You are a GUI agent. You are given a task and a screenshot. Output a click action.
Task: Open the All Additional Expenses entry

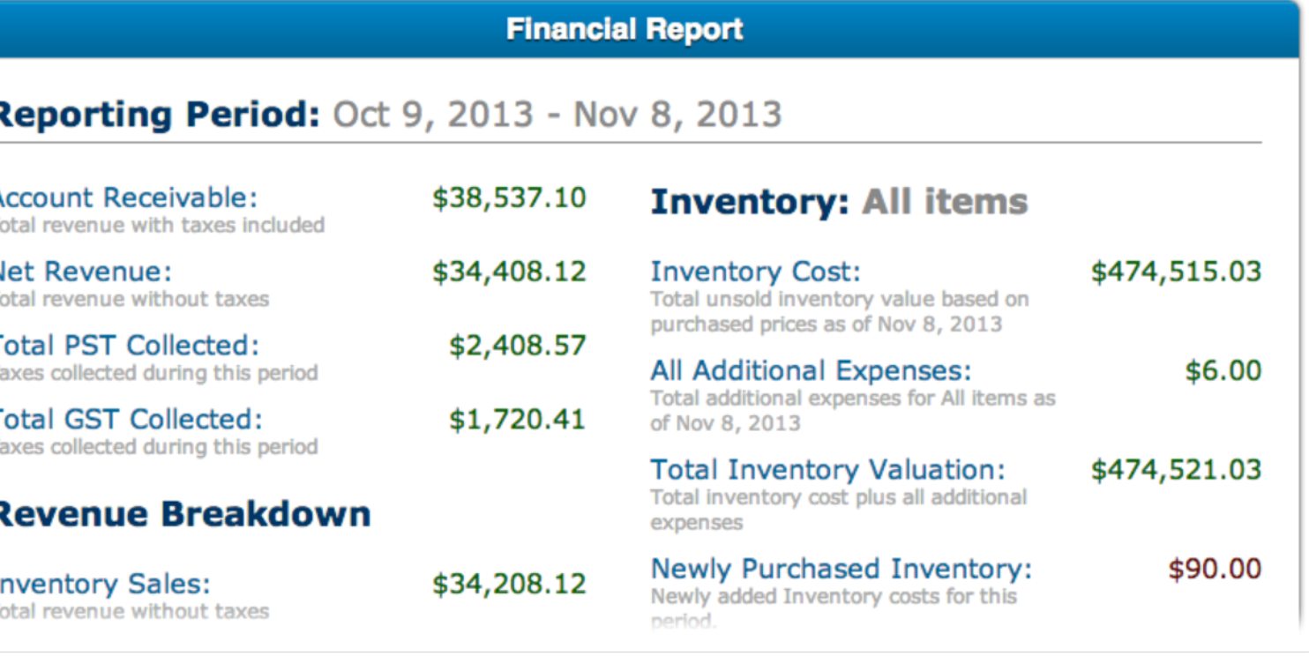[x=811, y=370]
